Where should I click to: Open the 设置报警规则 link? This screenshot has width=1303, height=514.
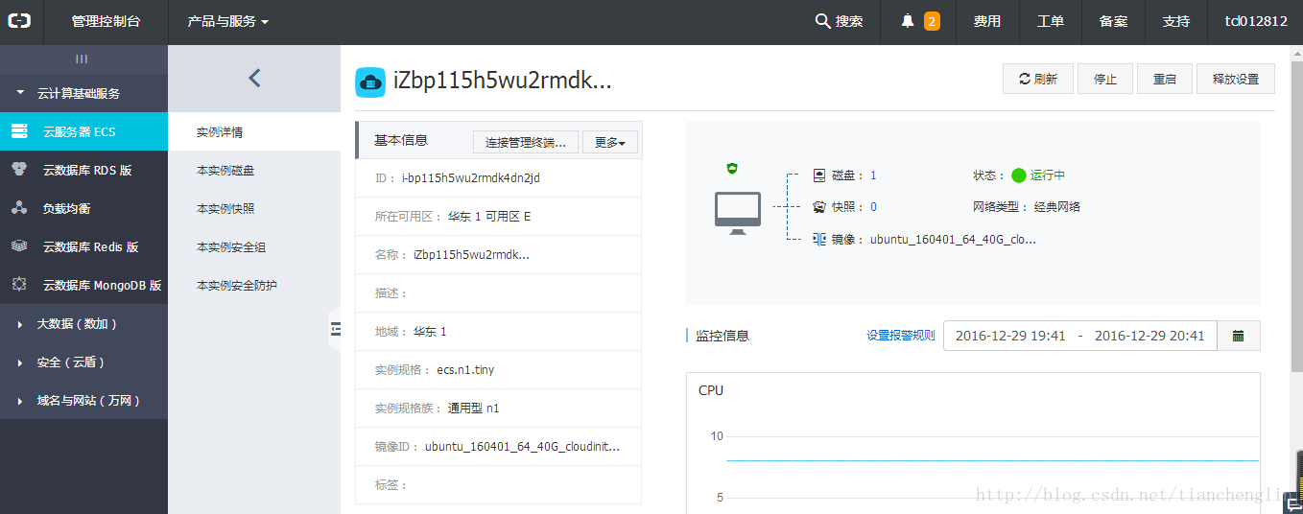901,336
